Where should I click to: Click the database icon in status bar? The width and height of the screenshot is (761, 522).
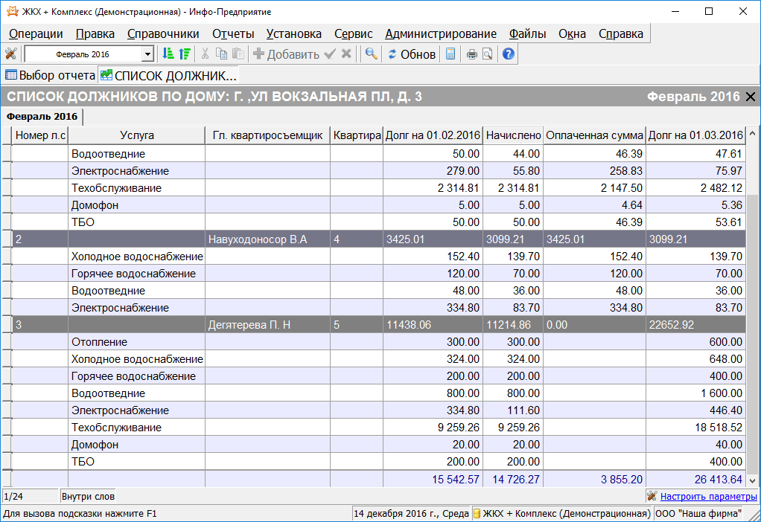pyautogui.click(x=477, y=514)
